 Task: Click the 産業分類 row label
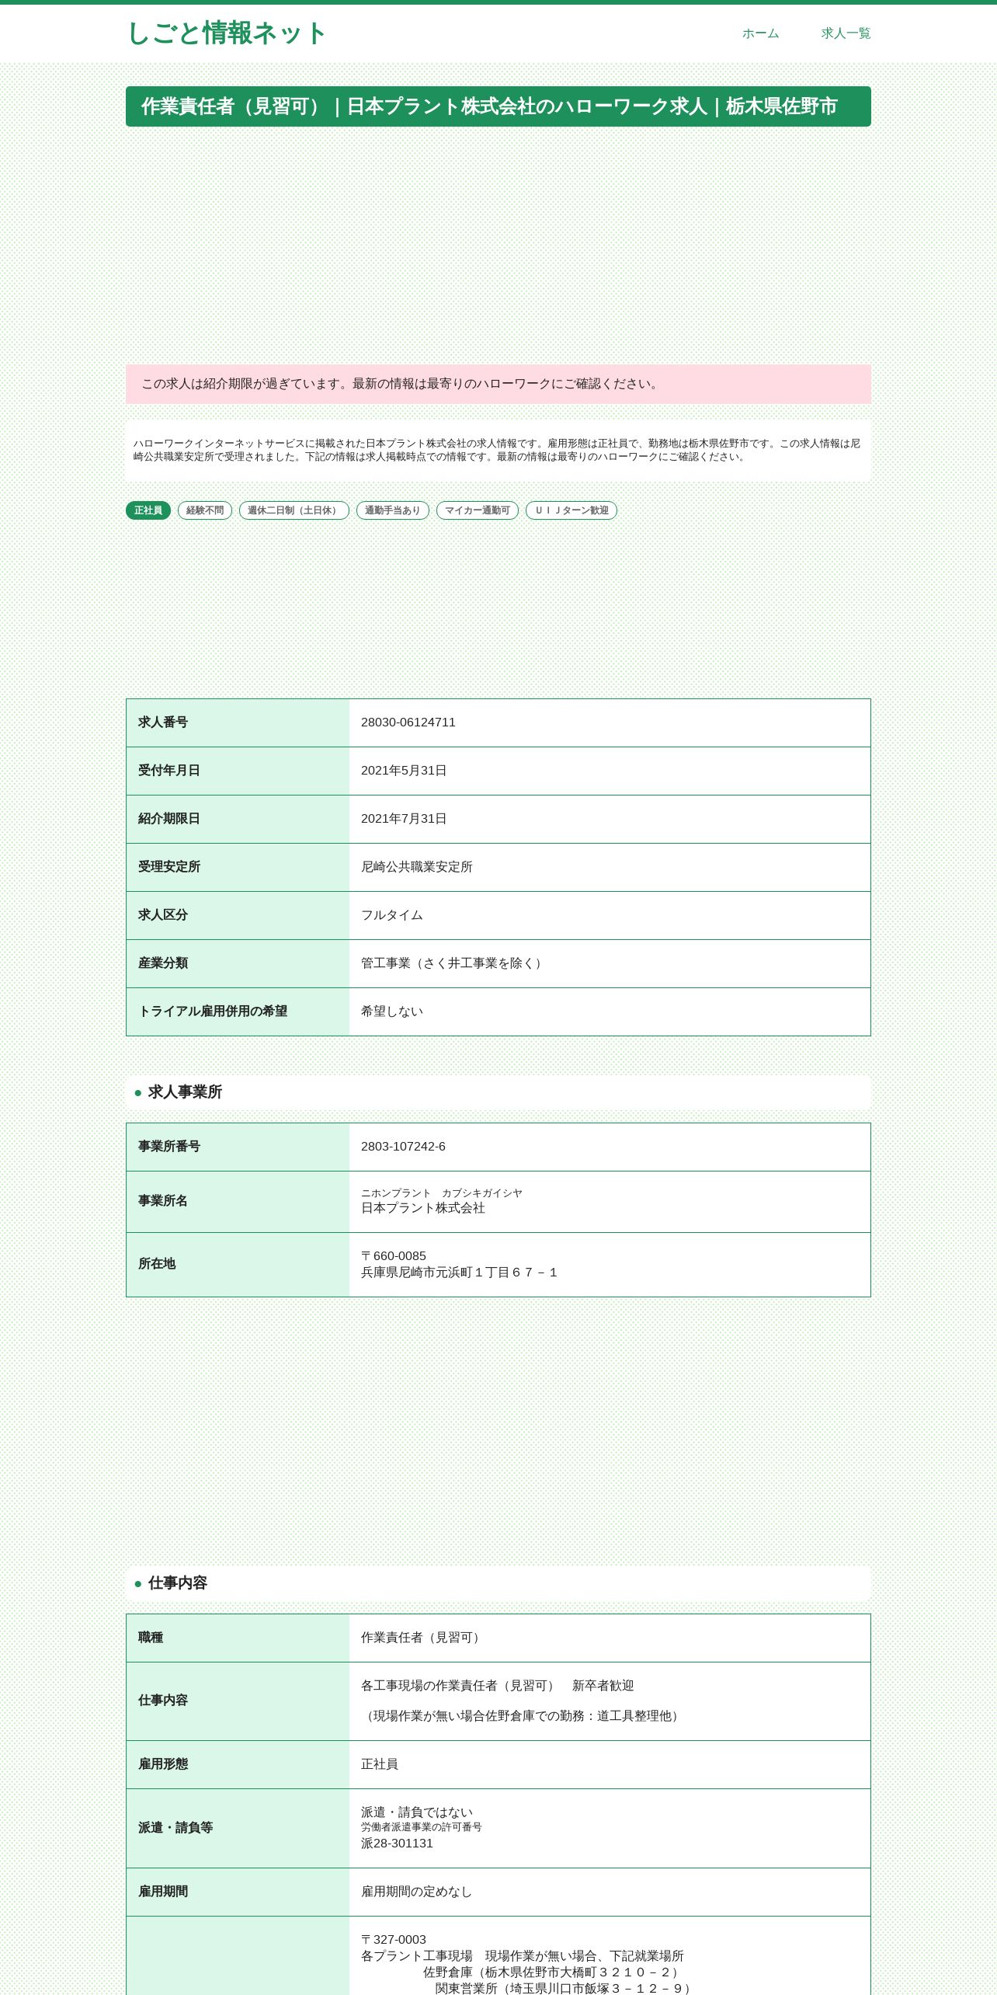coord(163,963)
